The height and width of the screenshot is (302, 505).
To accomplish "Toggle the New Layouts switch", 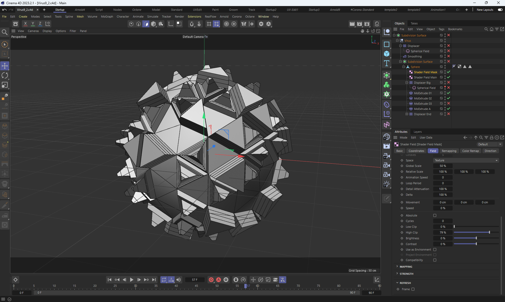I will point(500,10).
